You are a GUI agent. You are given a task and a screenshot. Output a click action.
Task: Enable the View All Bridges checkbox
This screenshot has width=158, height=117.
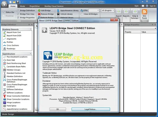click(x=82, y=14)
